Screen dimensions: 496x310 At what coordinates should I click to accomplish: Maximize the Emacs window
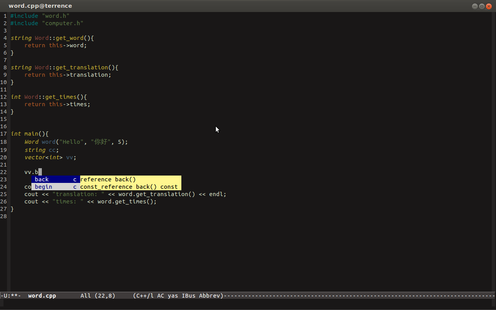point(481,6)
